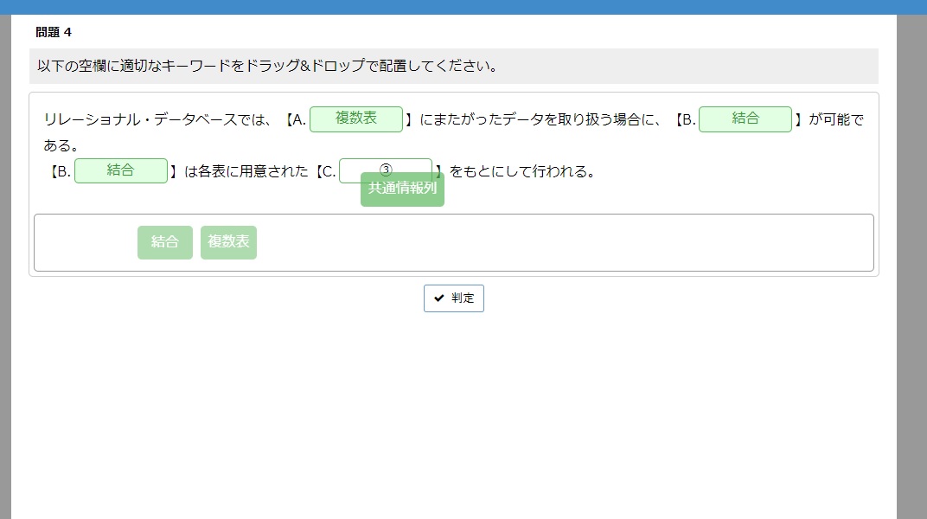Click the は各表に用意された text
927x519 pixels.
click(246, 172)
